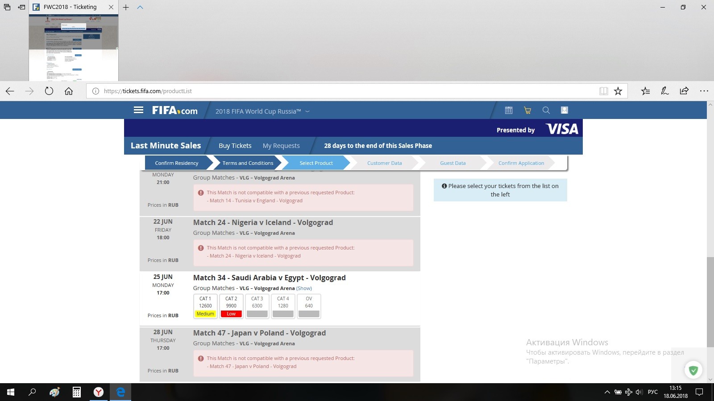Click the Last Minute Sales heading
The width and height of the screenshot is (714, 401).
166,146
